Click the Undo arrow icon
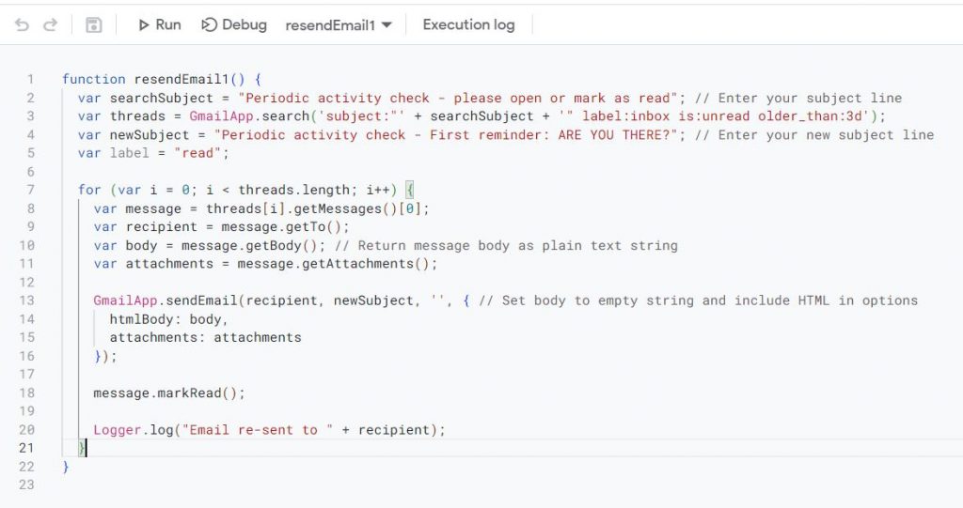This screenshot has height=508, width=963. (22, 25)
